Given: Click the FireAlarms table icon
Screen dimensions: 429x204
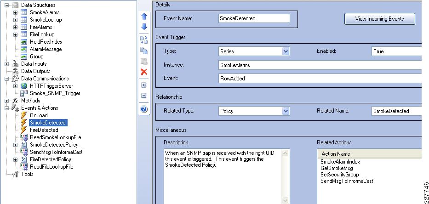Looking at the screenshot, I should pos(24,27).
